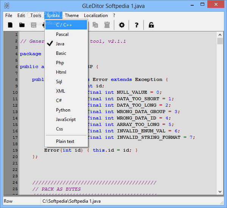Open the File menu
The image size is (227, 208).
pyautogui.click(x=9, y=16)
